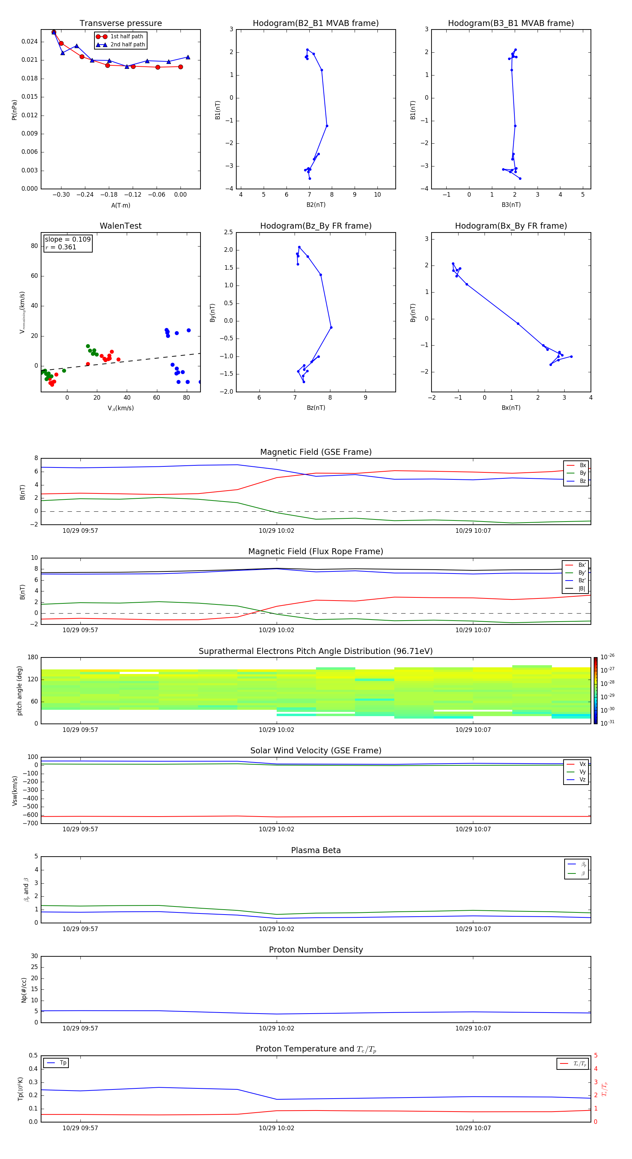Click the "Bz(nT)" hodogram x-axis label
Viewport: 632px width, 1159px height.
[x=316, y=408]
